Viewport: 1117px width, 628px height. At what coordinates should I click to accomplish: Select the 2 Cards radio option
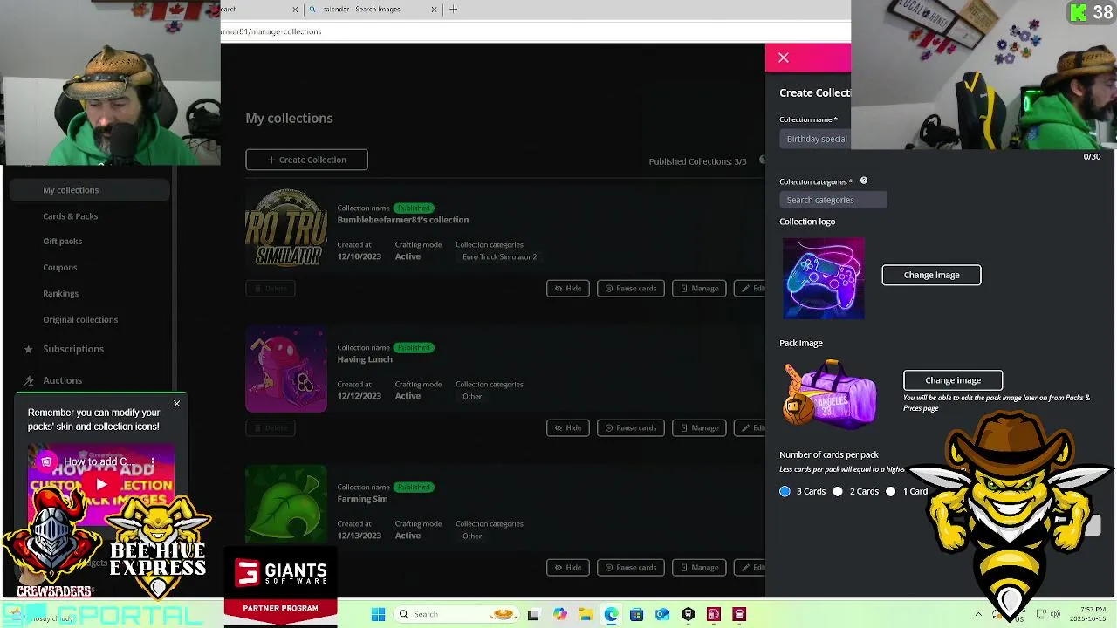tap(838, 491)
